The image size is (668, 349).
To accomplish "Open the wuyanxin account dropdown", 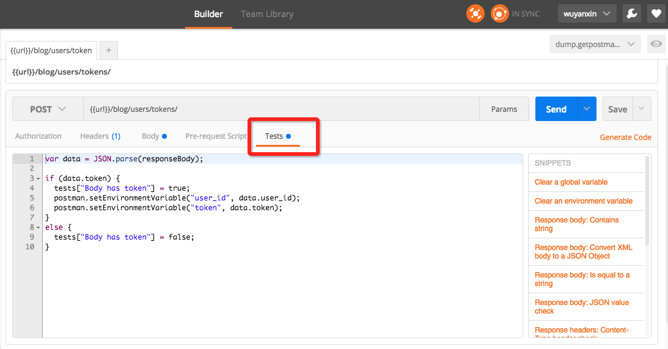I will coord(587,13).
